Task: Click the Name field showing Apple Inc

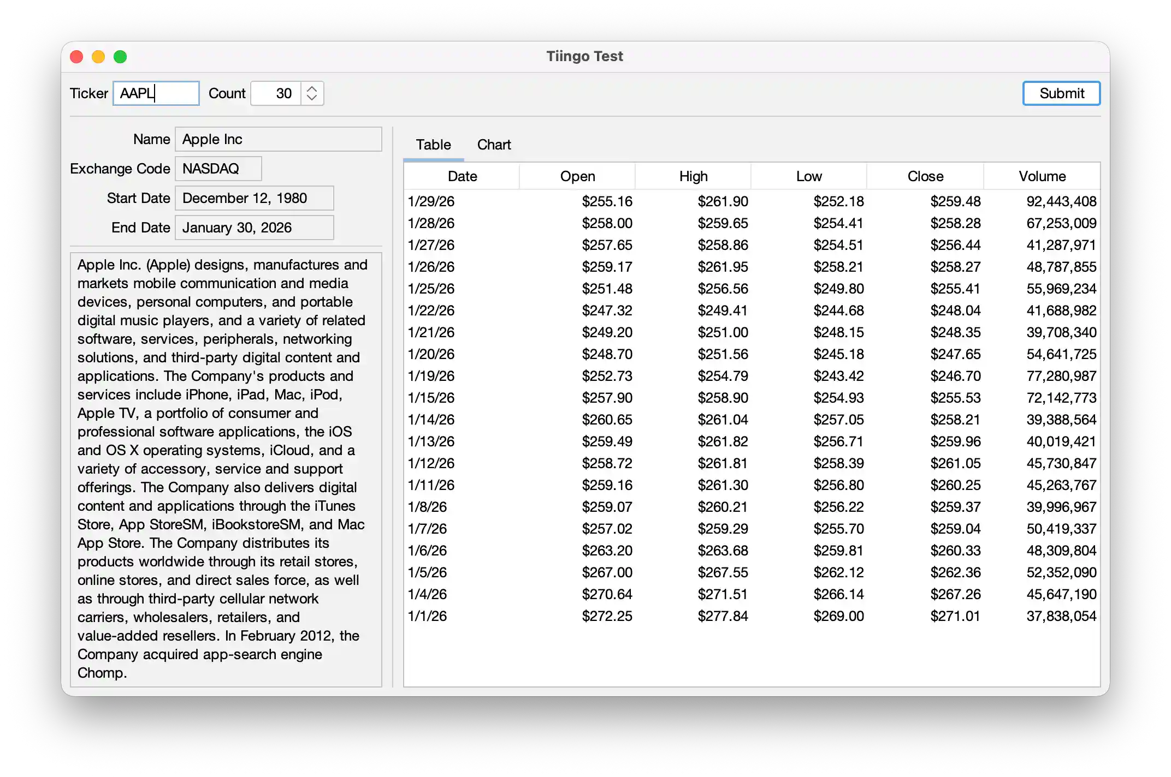Action: tap(278, 139)
